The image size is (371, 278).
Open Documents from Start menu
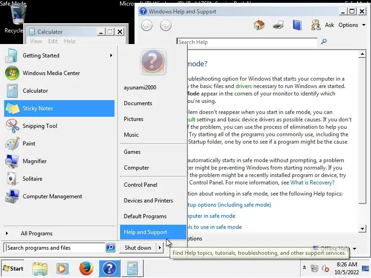153,103
